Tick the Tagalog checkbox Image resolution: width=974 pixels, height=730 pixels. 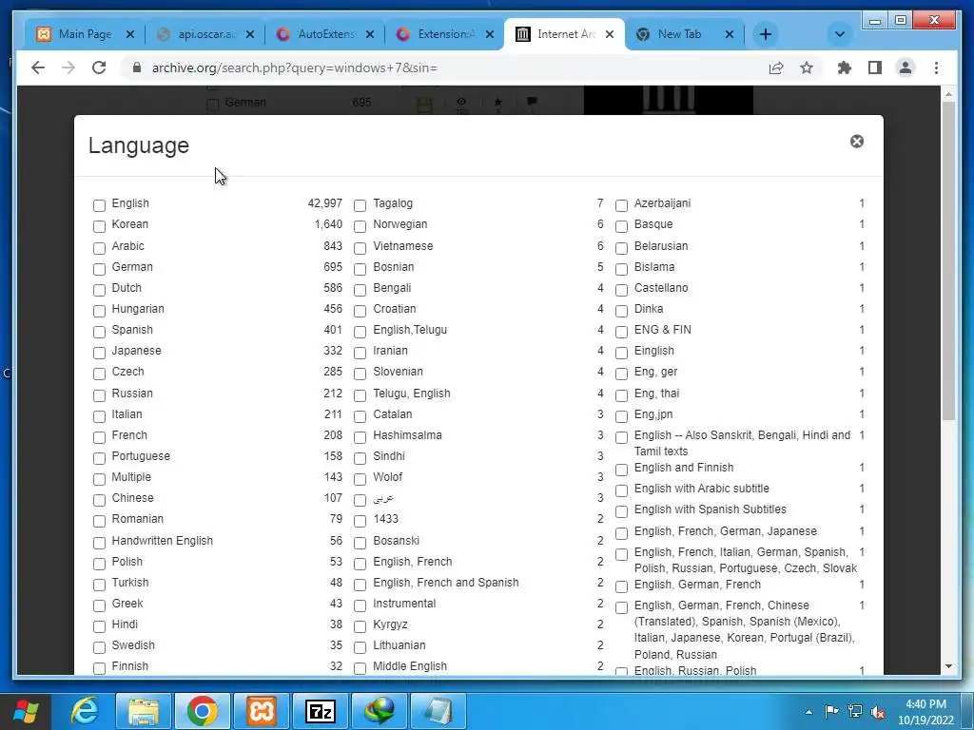pos(360,205)
